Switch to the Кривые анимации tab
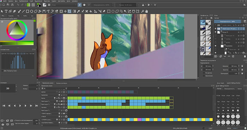The height and width of the screenshot is (130, 247). pyautogui.click(x=62, y=83)
